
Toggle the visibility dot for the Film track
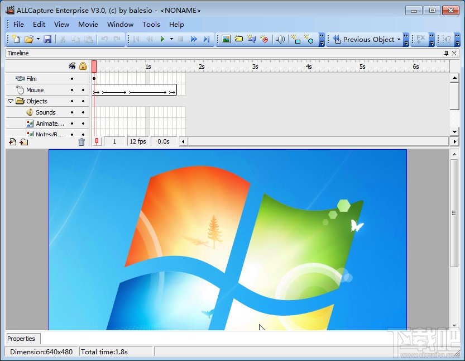pyautogui.click(x=72, y=79)
